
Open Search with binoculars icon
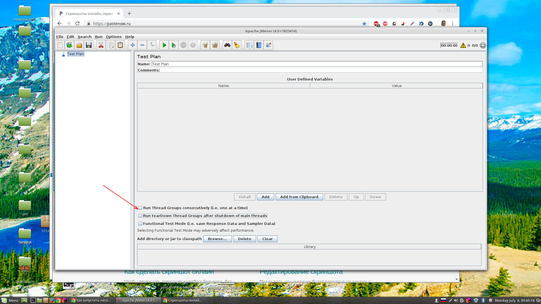pos(227,45)
